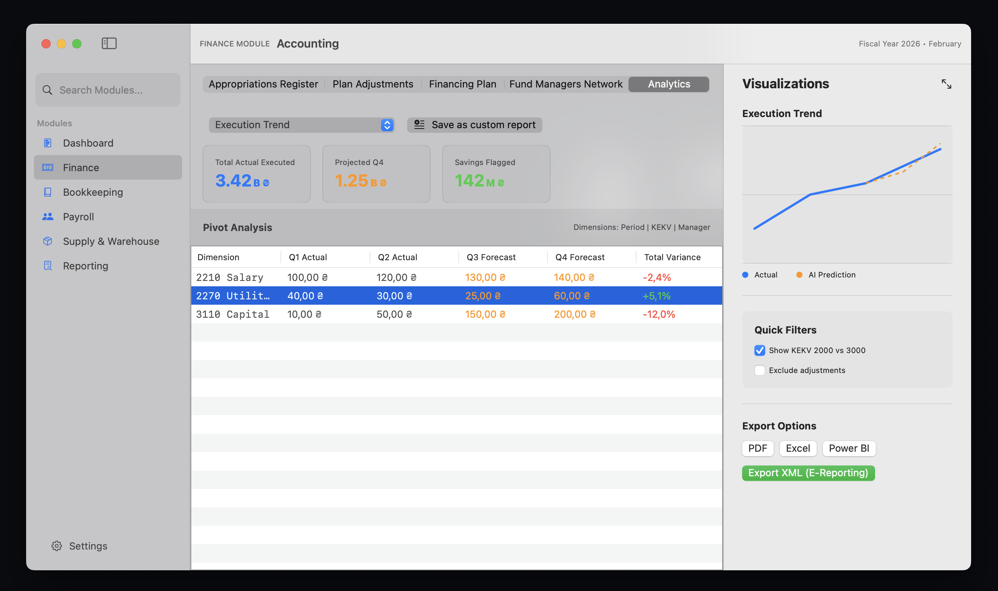Screen dimensions: 998x591
Task: Click the Payroll people icon
Action: (48, 217)
